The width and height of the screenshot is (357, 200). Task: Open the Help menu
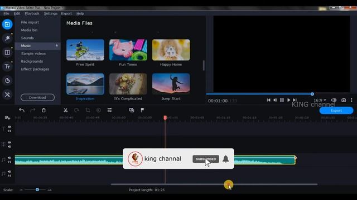click(x=80, y=13)
